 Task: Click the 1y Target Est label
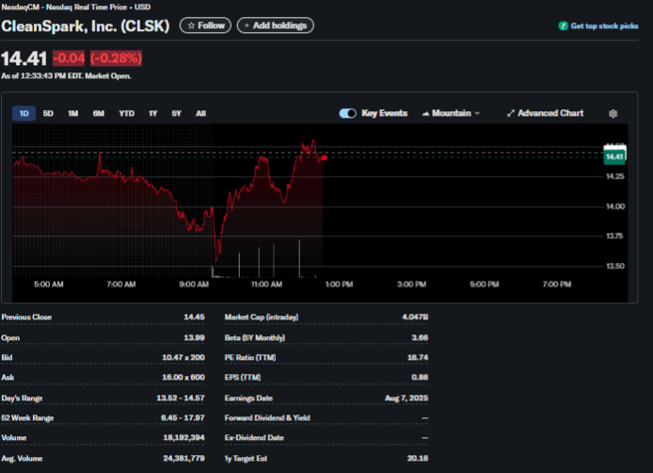tap(246, 459)
